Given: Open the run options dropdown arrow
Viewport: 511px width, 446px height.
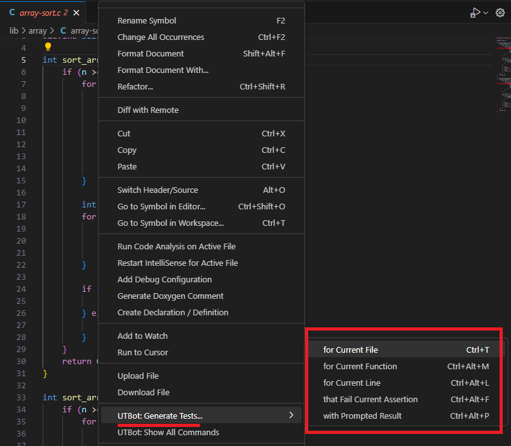Looking at the screenshot, I should [486, 13].
